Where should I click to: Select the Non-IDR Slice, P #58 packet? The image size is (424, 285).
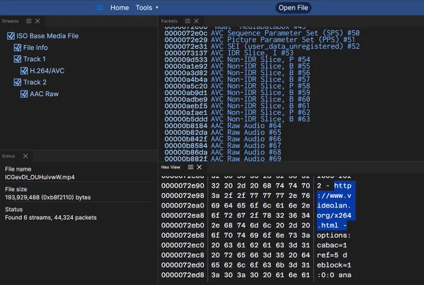coord(237,86)
